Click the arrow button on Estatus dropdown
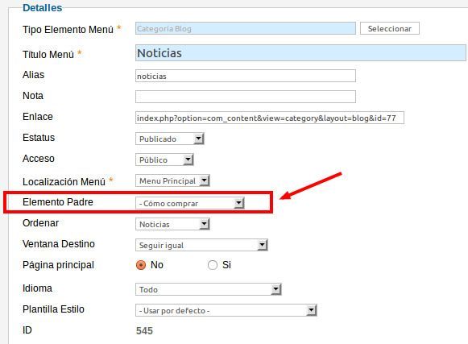Image resolution: width=468 pixels, height=344 pixels. coord(198,139)
